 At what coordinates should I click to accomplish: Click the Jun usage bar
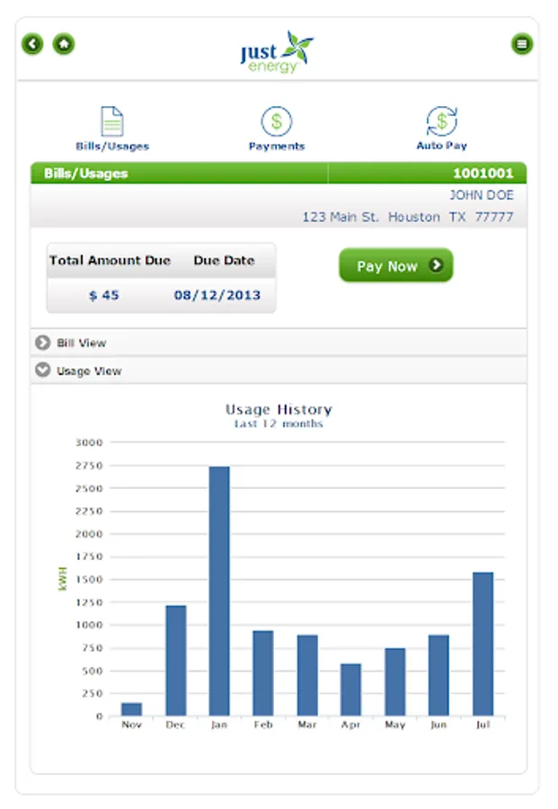point(438,676)
